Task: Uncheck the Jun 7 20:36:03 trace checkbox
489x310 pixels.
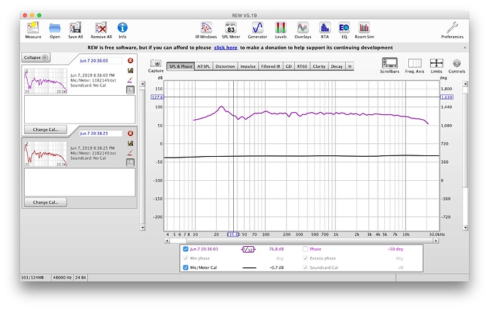Action: (x=186, y=250)
